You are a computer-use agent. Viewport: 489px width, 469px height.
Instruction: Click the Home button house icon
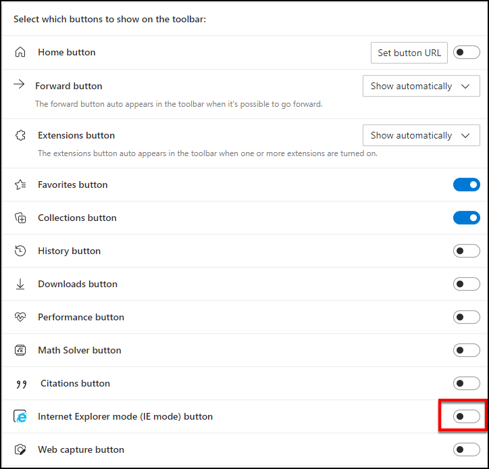(20, 52)
